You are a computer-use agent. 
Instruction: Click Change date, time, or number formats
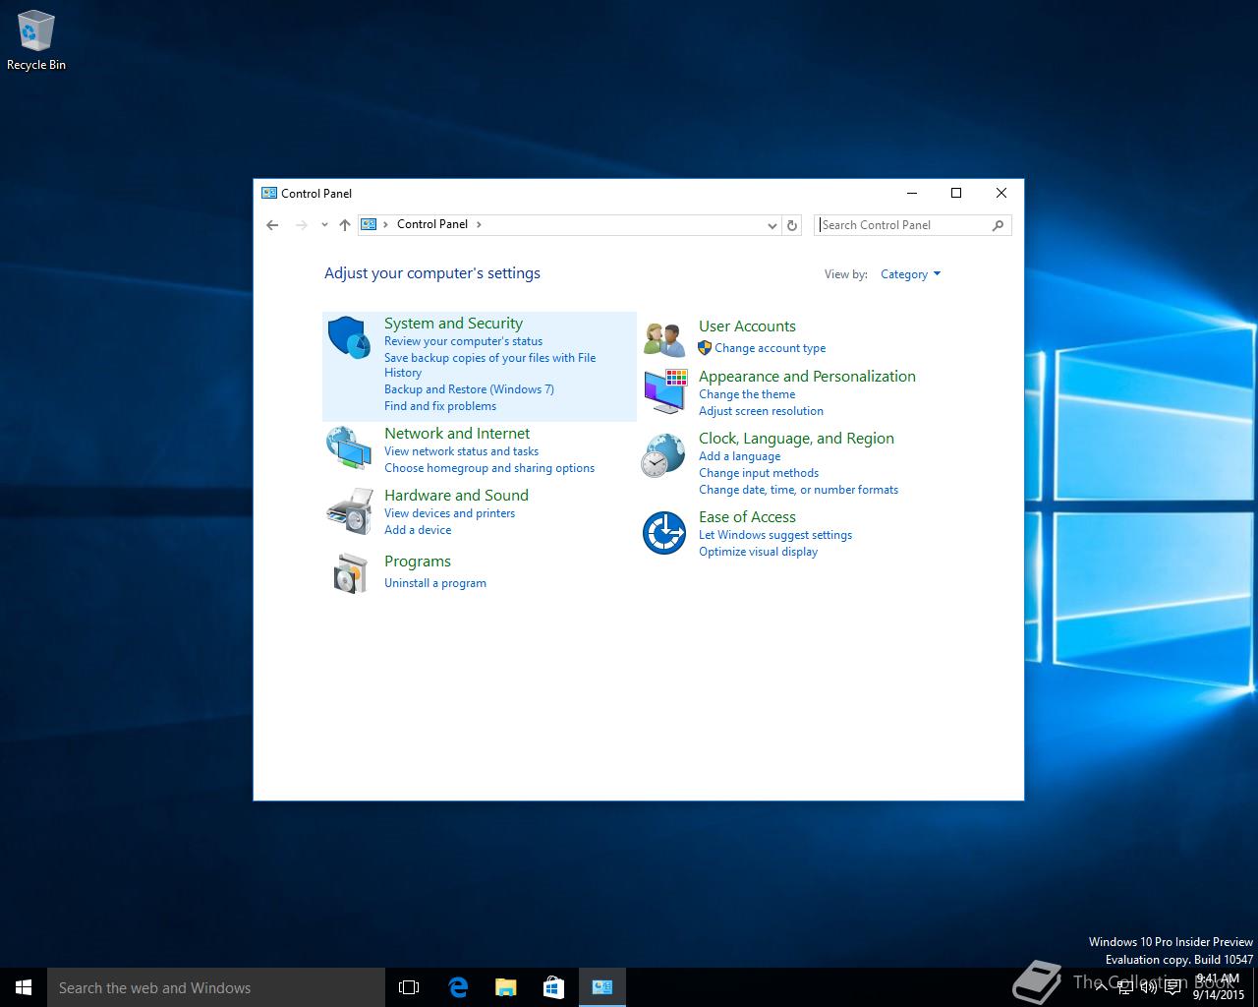click(x=798, y=490)
